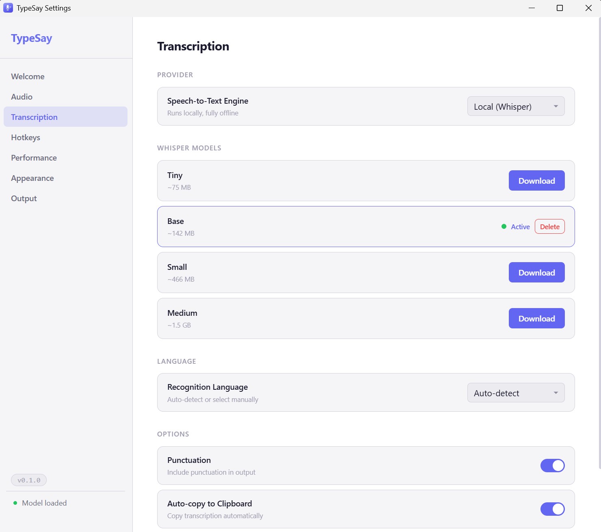
Task: Expand the Recognition Language dropdown
Action: pos(516,393)
